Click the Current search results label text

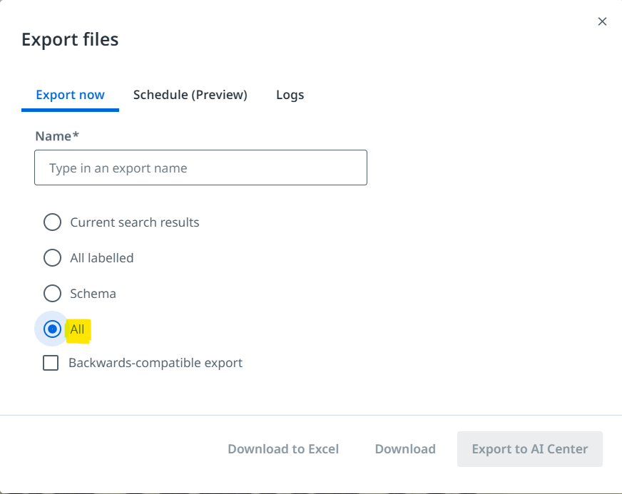(135, 222)
